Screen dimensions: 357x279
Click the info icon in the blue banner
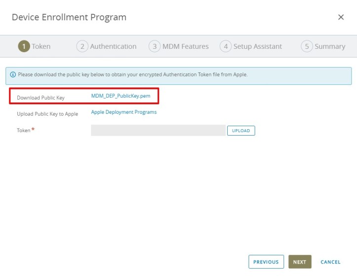[13, 74]
